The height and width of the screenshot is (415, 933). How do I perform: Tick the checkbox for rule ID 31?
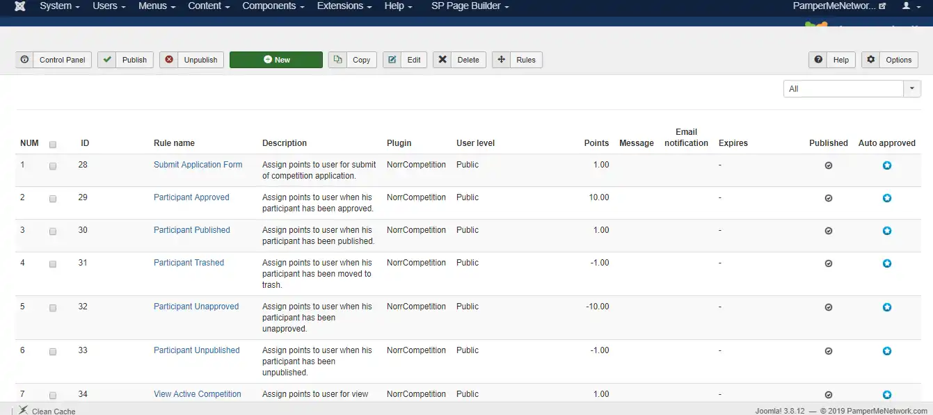click(x=53, y=264)
